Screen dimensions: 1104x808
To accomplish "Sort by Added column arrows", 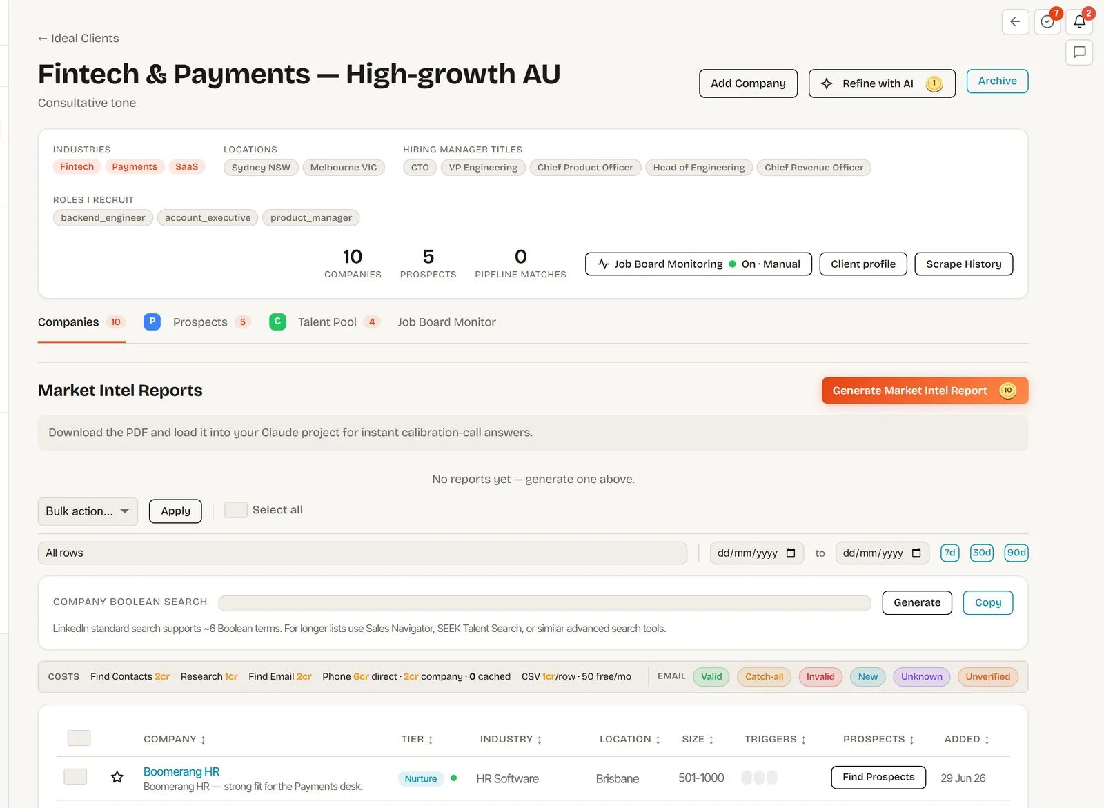I will click(x=987, y=740).
